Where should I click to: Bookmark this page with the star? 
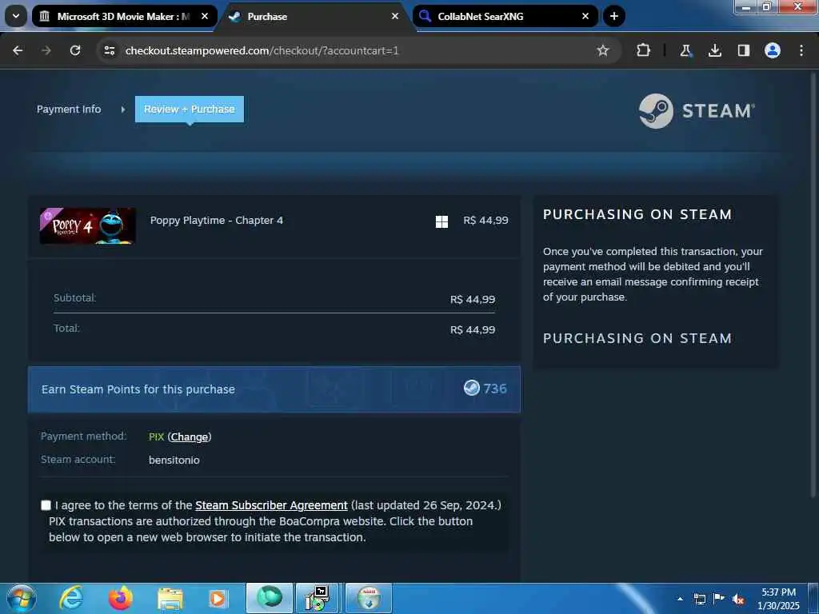coord(603,50)
